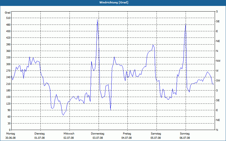This screenshot has height=141, width=226.
Task: Select the date 03.07.08
Action: (98, 138)
